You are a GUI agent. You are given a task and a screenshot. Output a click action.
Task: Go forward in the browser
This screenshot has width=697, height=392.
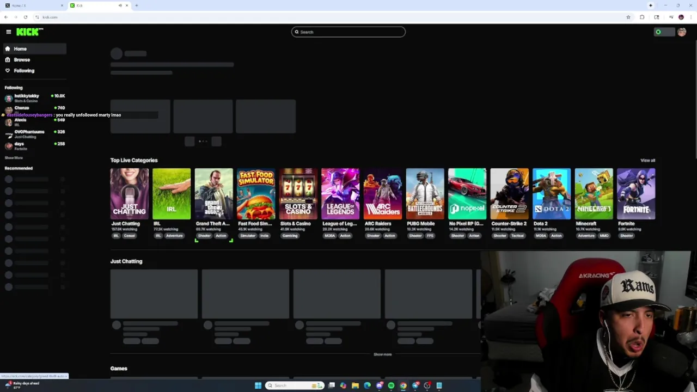tap(15, 17)
